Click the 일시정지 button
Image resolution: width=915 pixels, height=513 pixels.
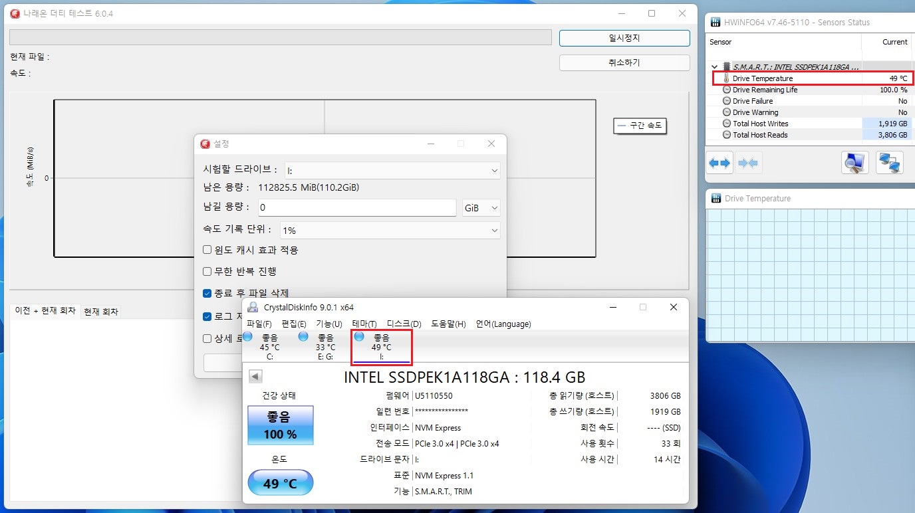click(x=624, y=38)
